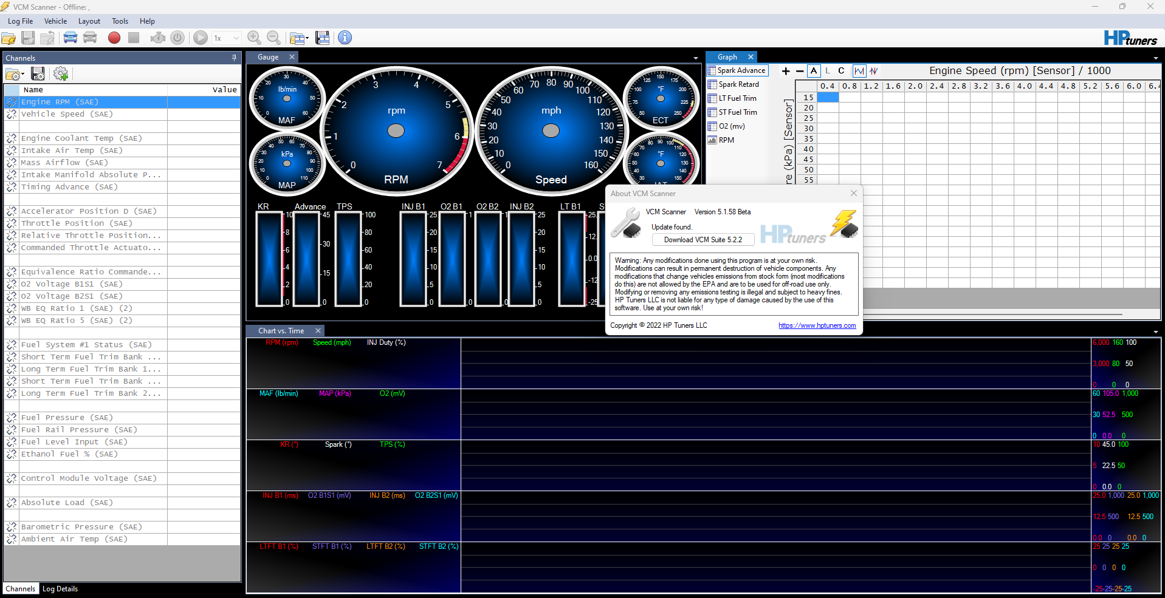The width and height of the screenshot is (1165, 598).
Task: Click the grey disconnect vehicle car icon
Action: click(90, 38)
